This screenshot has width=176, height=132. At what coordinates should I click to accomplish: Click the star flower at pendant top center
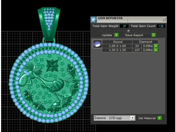pyautogui.click(x=52, y=65)
